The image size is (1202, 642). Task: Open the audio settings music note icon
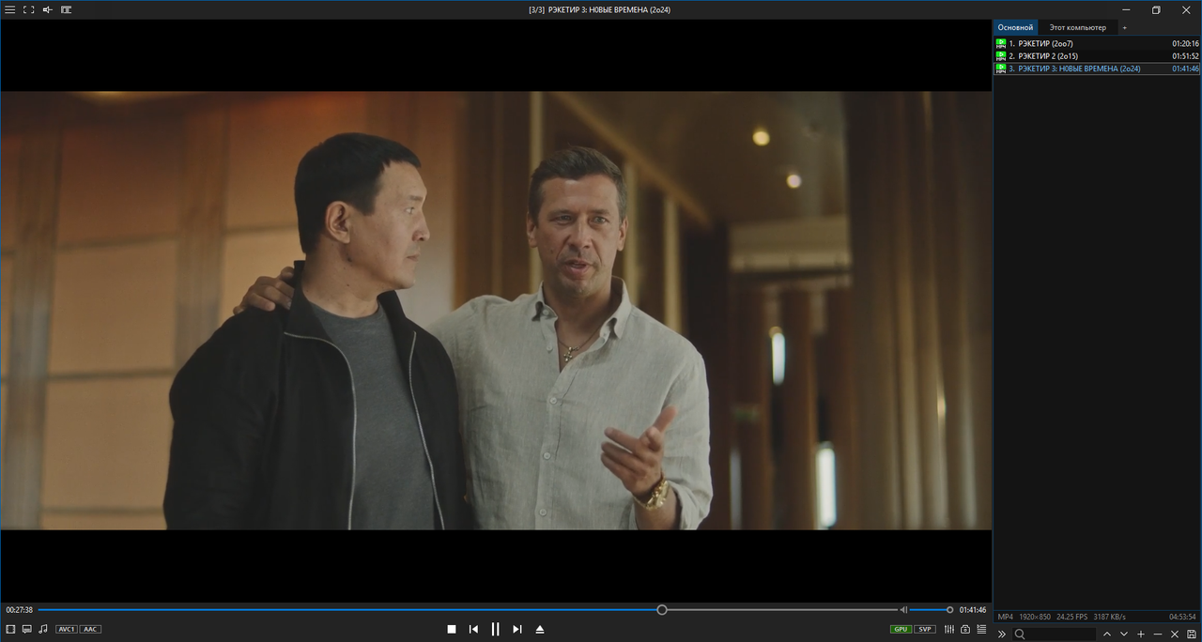[43, 629]
